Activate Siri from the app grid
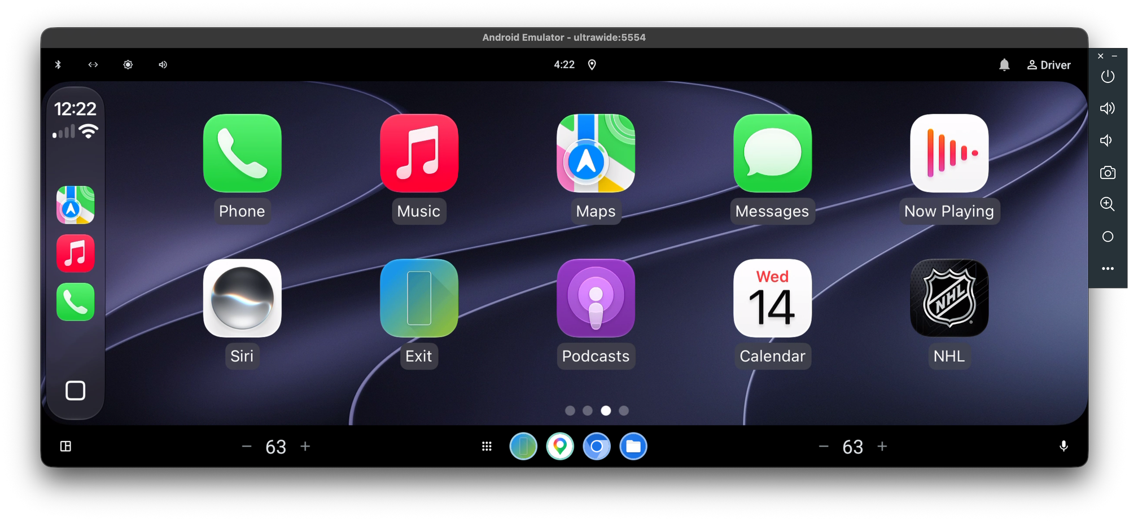1129x521 pixels. (x=242, y=298)
